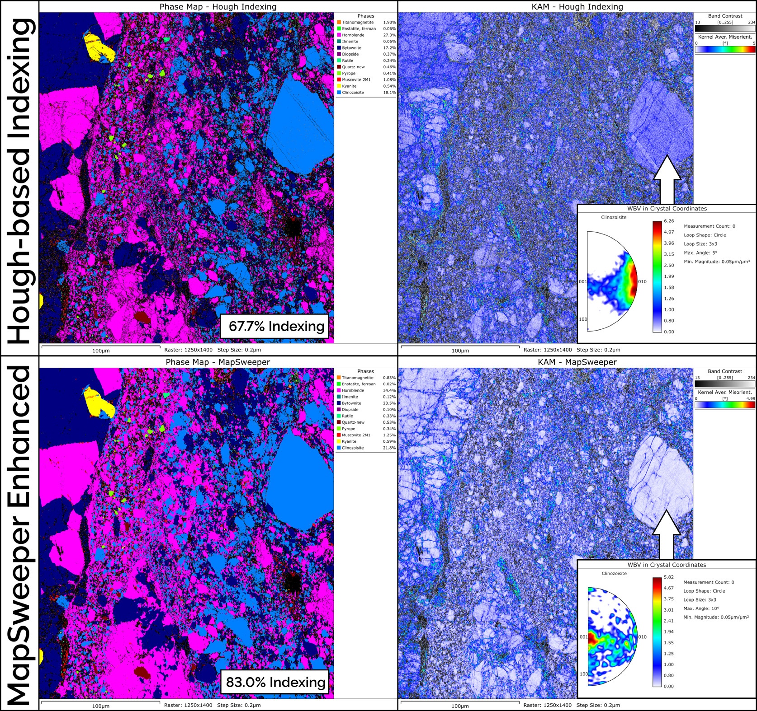Click 'Measurement Count: 0' in Hough WBV panel
757x711 pixels.
[710, 226]
